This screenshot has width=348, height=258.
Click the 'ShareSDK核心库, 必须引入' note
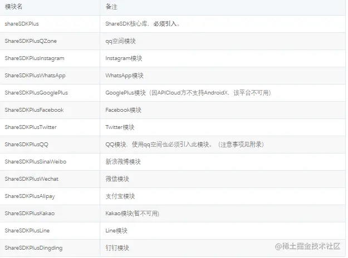(x=143, y=24)
